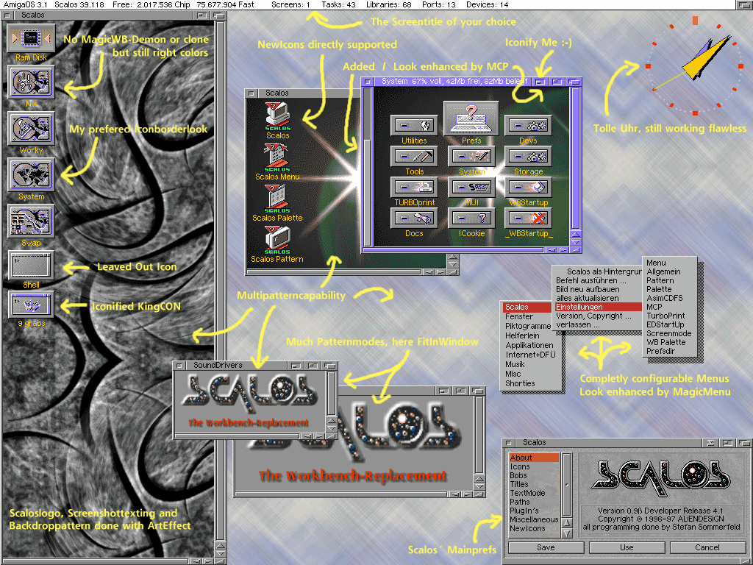753x565 pixels.
Task: Open the Nix disk icon
Action: pos(31,82)
